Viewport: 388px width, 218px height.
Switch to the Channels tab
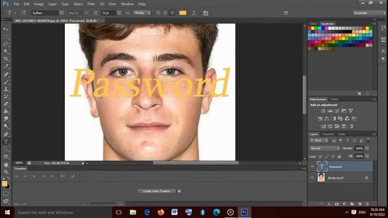tap(328, 134)
